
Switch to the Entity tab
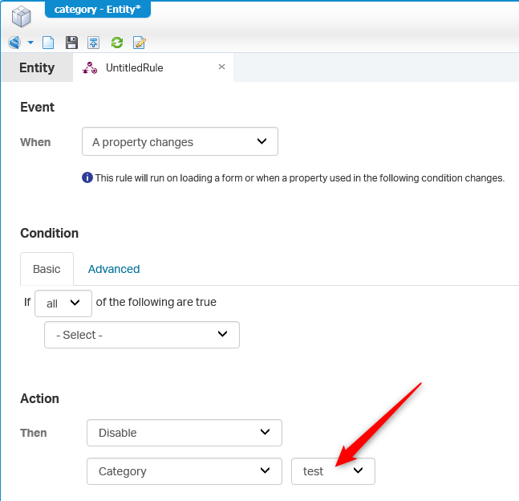37,67
